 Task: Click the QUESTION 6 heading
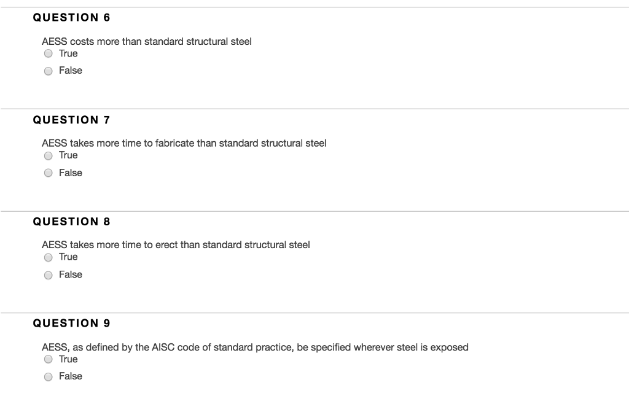tap(71, 18)
